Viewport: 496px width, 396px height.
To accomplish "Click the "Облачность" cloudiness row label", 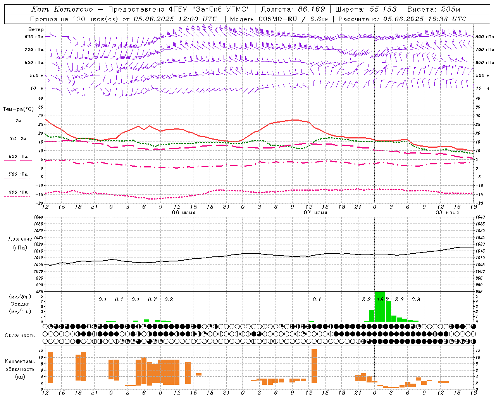I will [20, 335].
